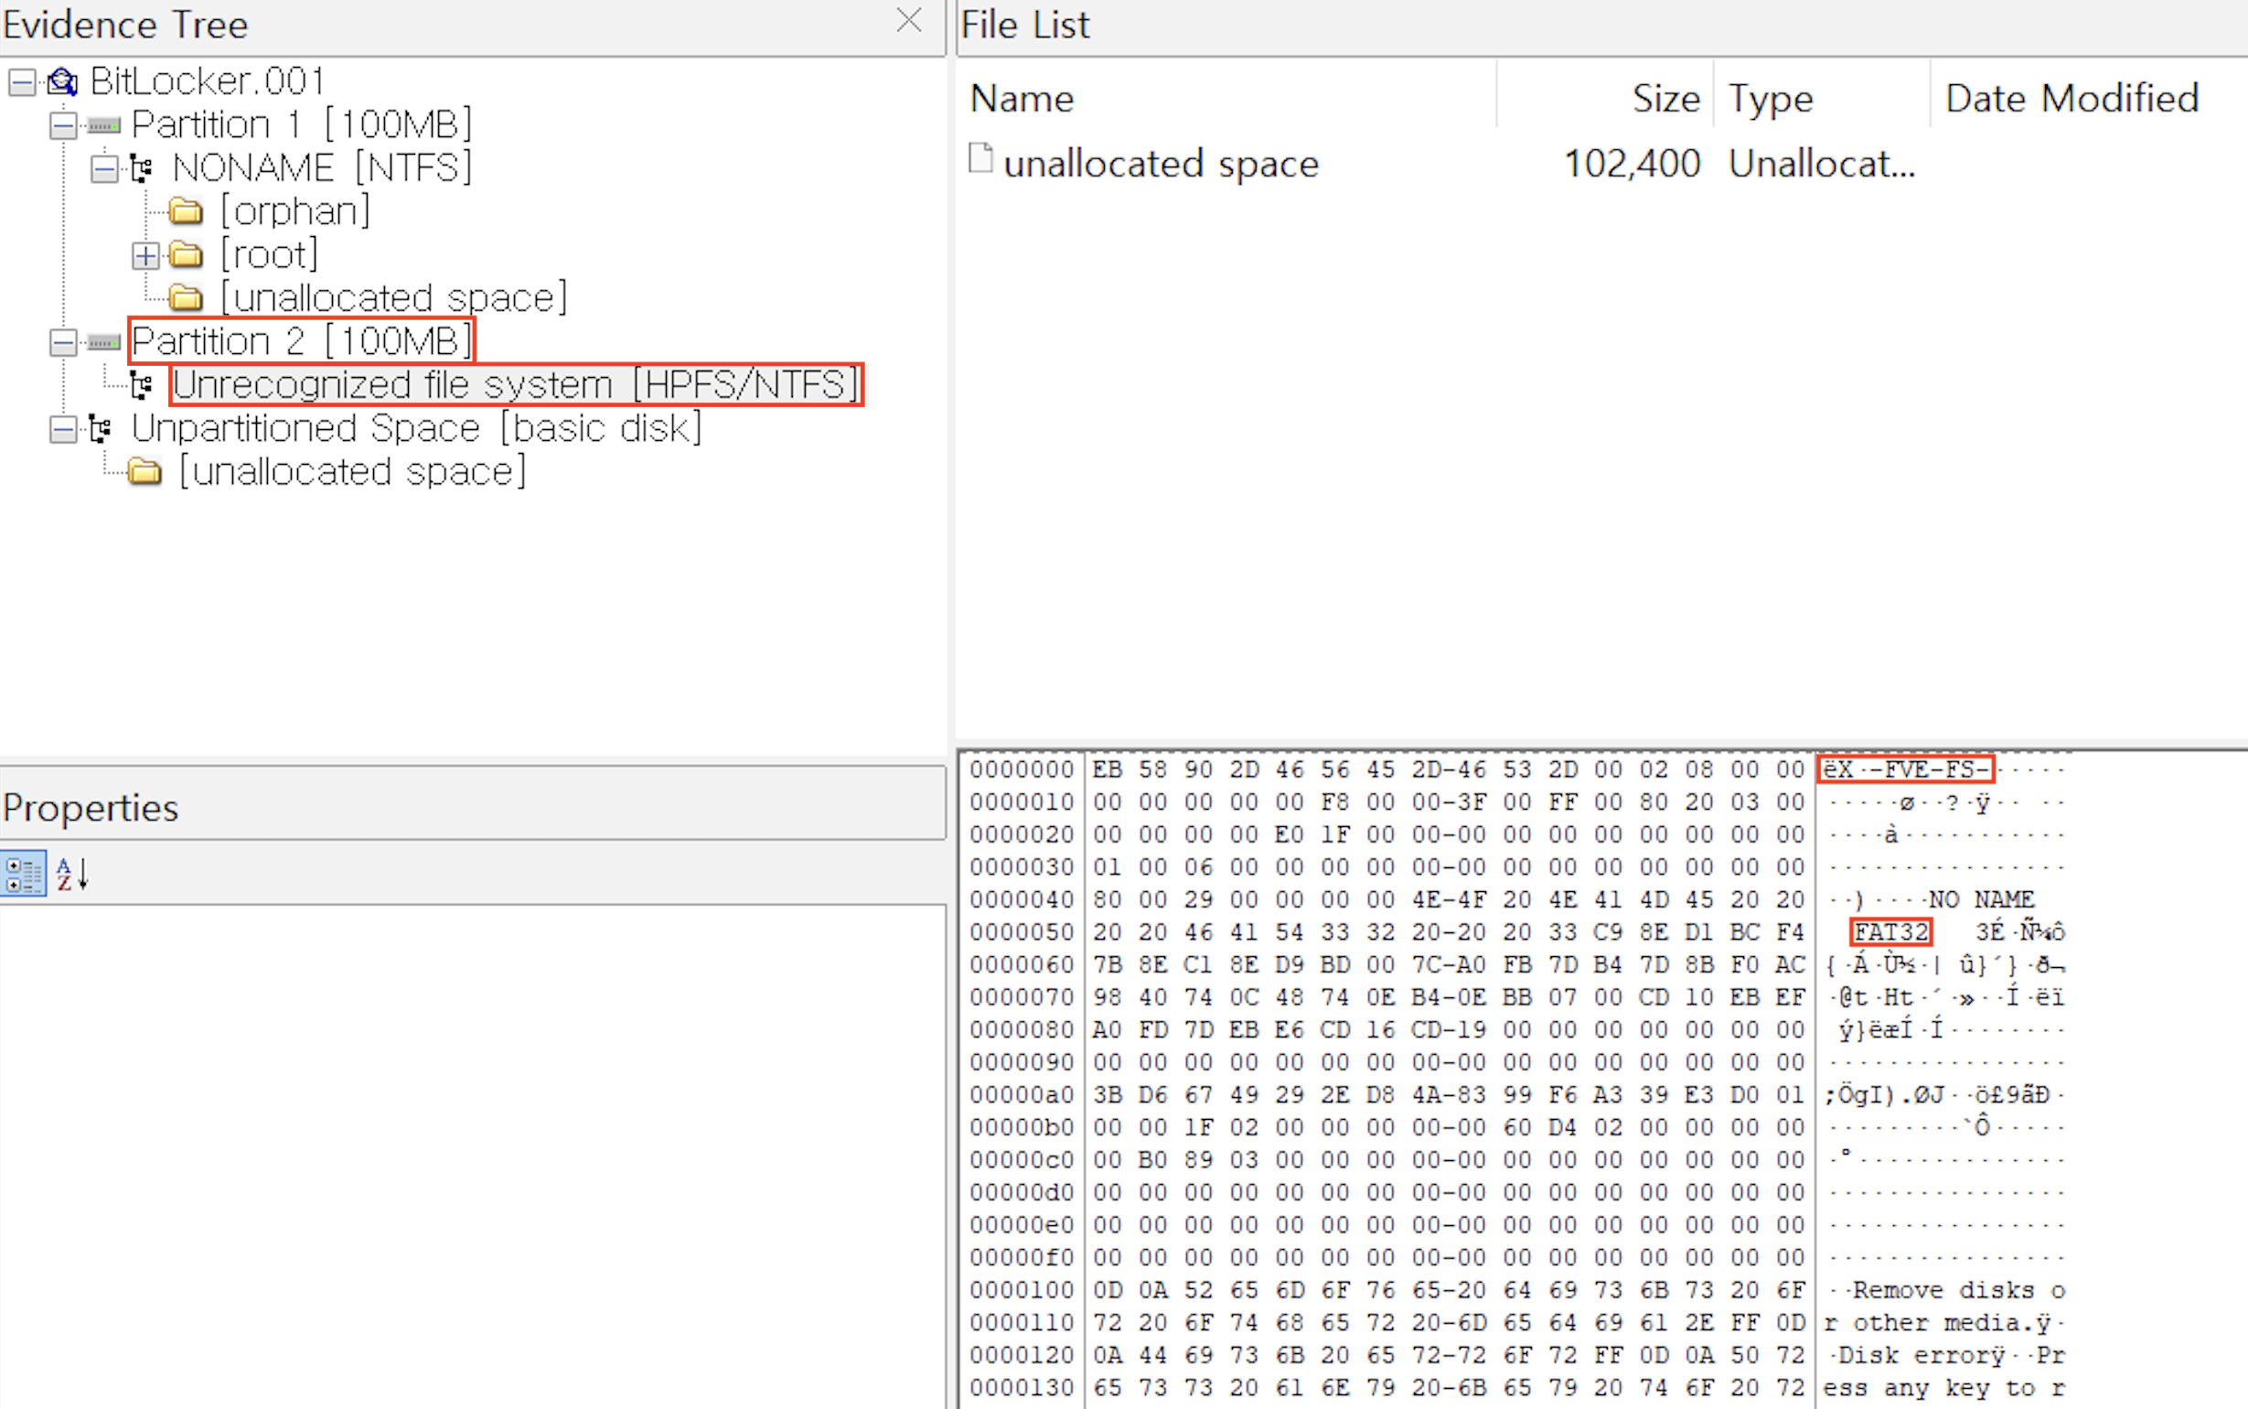Screen dimensions: 2248x1409
Task: Click the unallocated space file icon
Action: (x=980, y=159)
